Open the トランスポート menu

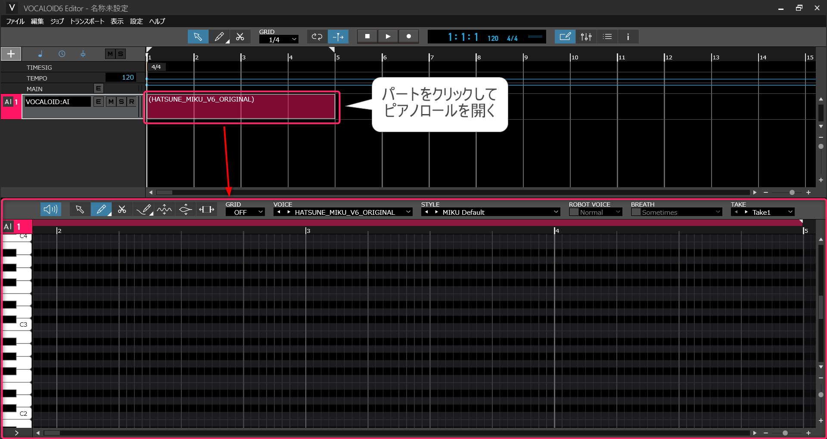87,21
